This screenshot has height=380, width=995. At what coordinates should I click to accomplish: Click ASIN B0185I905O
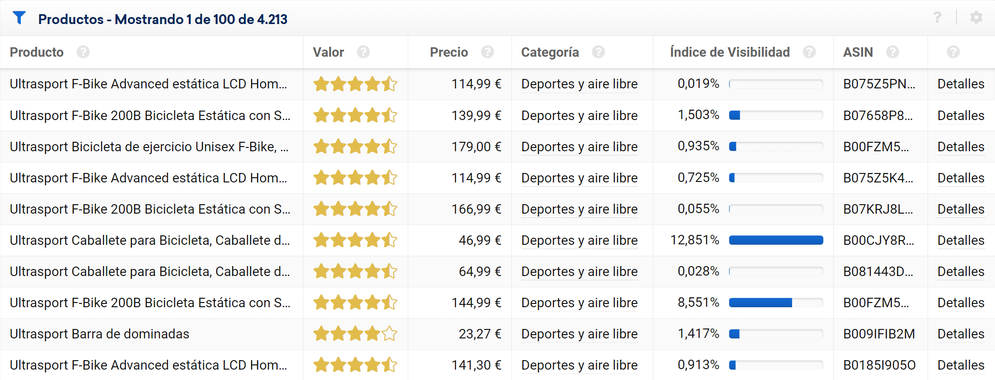879,365
